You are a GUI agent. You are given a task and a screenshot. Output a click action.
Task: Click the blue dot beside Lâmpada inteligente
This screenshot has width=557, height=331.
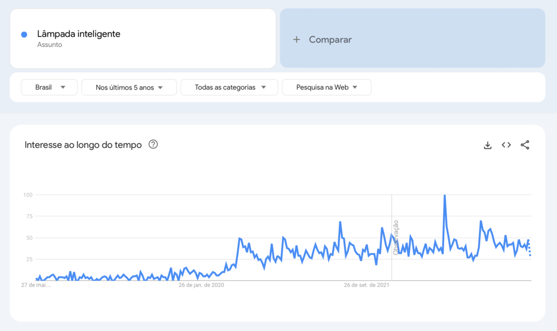tap(23, 34)
